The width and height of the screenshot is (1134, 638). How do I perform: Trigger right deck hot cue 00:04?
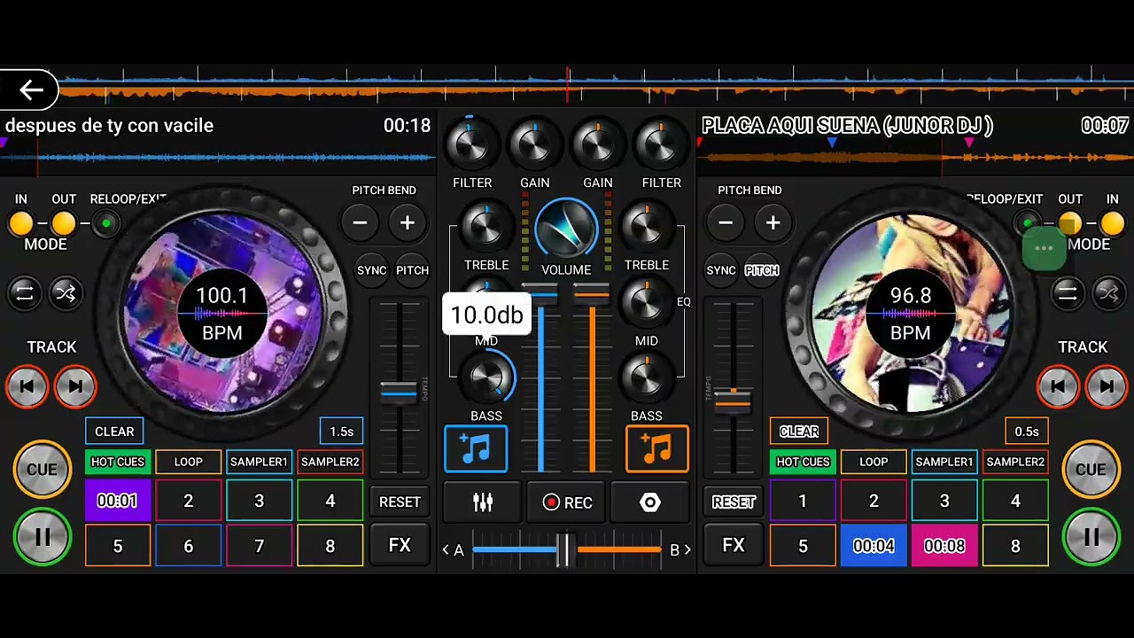[x=874, y=546]
